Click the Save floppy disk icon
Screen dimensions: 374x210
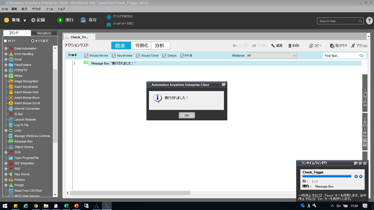(x=83, y=20)
